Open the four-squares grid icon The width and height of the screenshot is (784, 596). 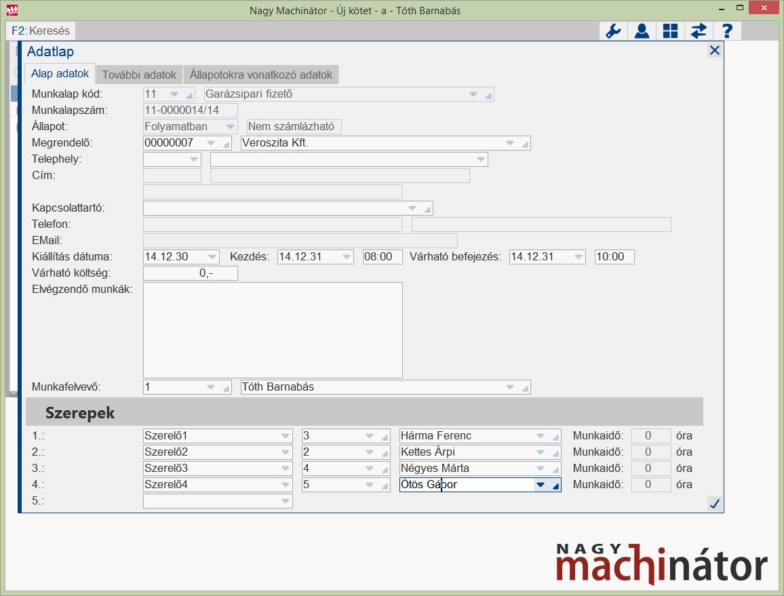point(670,31)
